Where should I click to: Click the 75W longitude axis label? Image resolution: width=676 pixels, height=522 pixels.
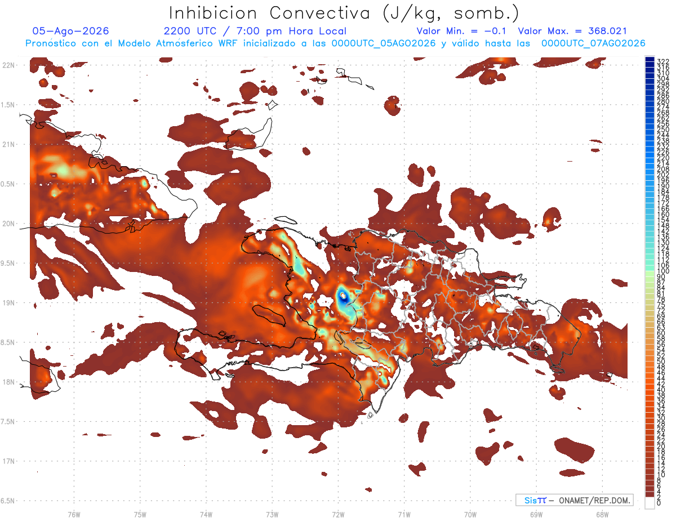pos(140,514)
